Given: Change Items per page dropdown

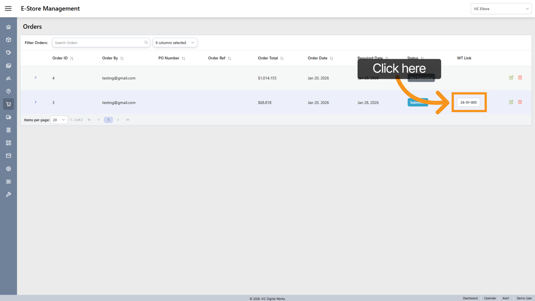Looking at the screenshot, I should pos(59,120).
